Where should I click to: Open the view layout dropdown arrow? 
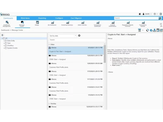click(x=143, y=30)
